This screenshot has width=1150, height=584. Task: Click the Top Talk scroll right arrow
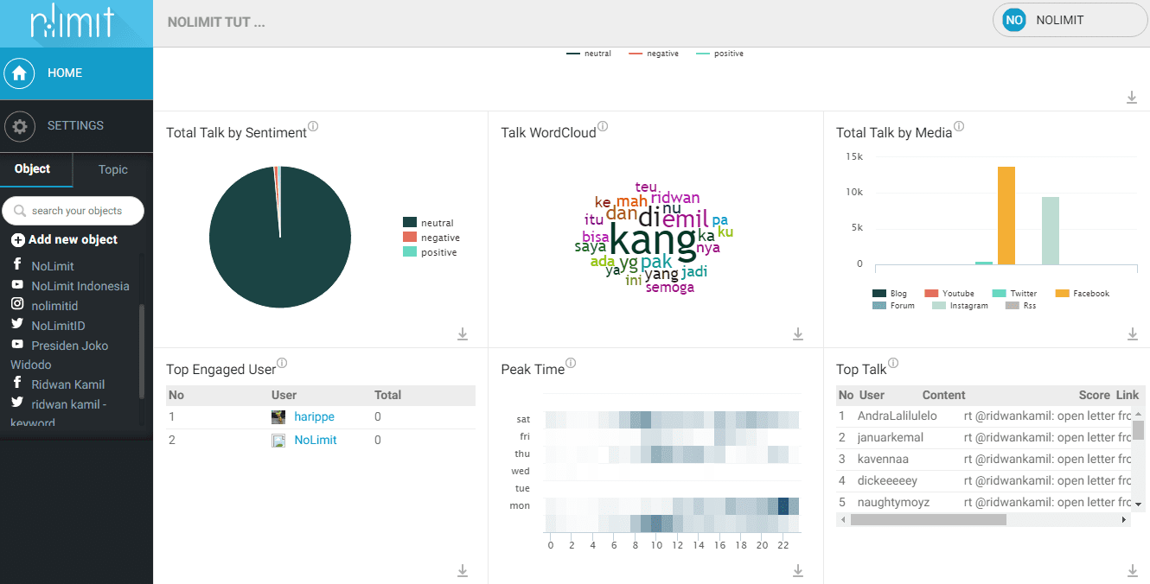[x=1124, y=520]
